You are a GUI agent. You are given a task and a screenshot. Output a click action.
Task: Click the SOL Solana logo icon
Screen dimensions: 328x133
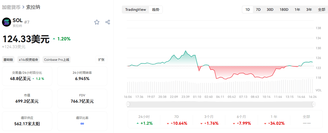7,22
